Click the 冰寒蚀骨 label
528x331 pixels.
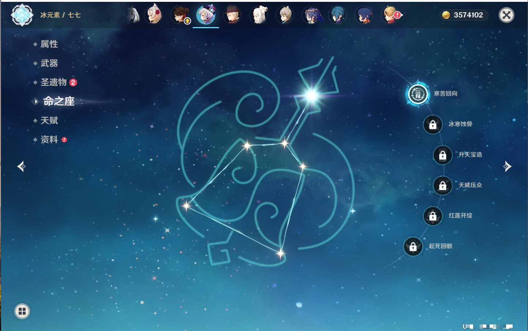coord(460,124)
